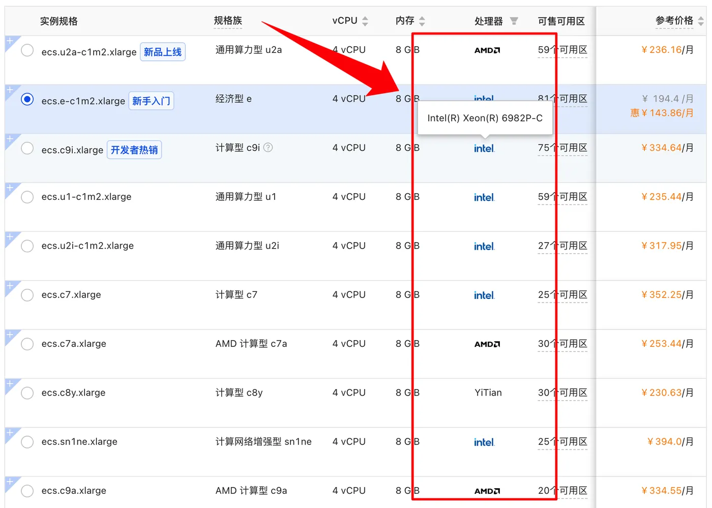Select the ecs.u2a-c1m2.xlarge radio button
Image resolution: width=712 pixels, height=508 pixels.
click(x=27, y=50)
